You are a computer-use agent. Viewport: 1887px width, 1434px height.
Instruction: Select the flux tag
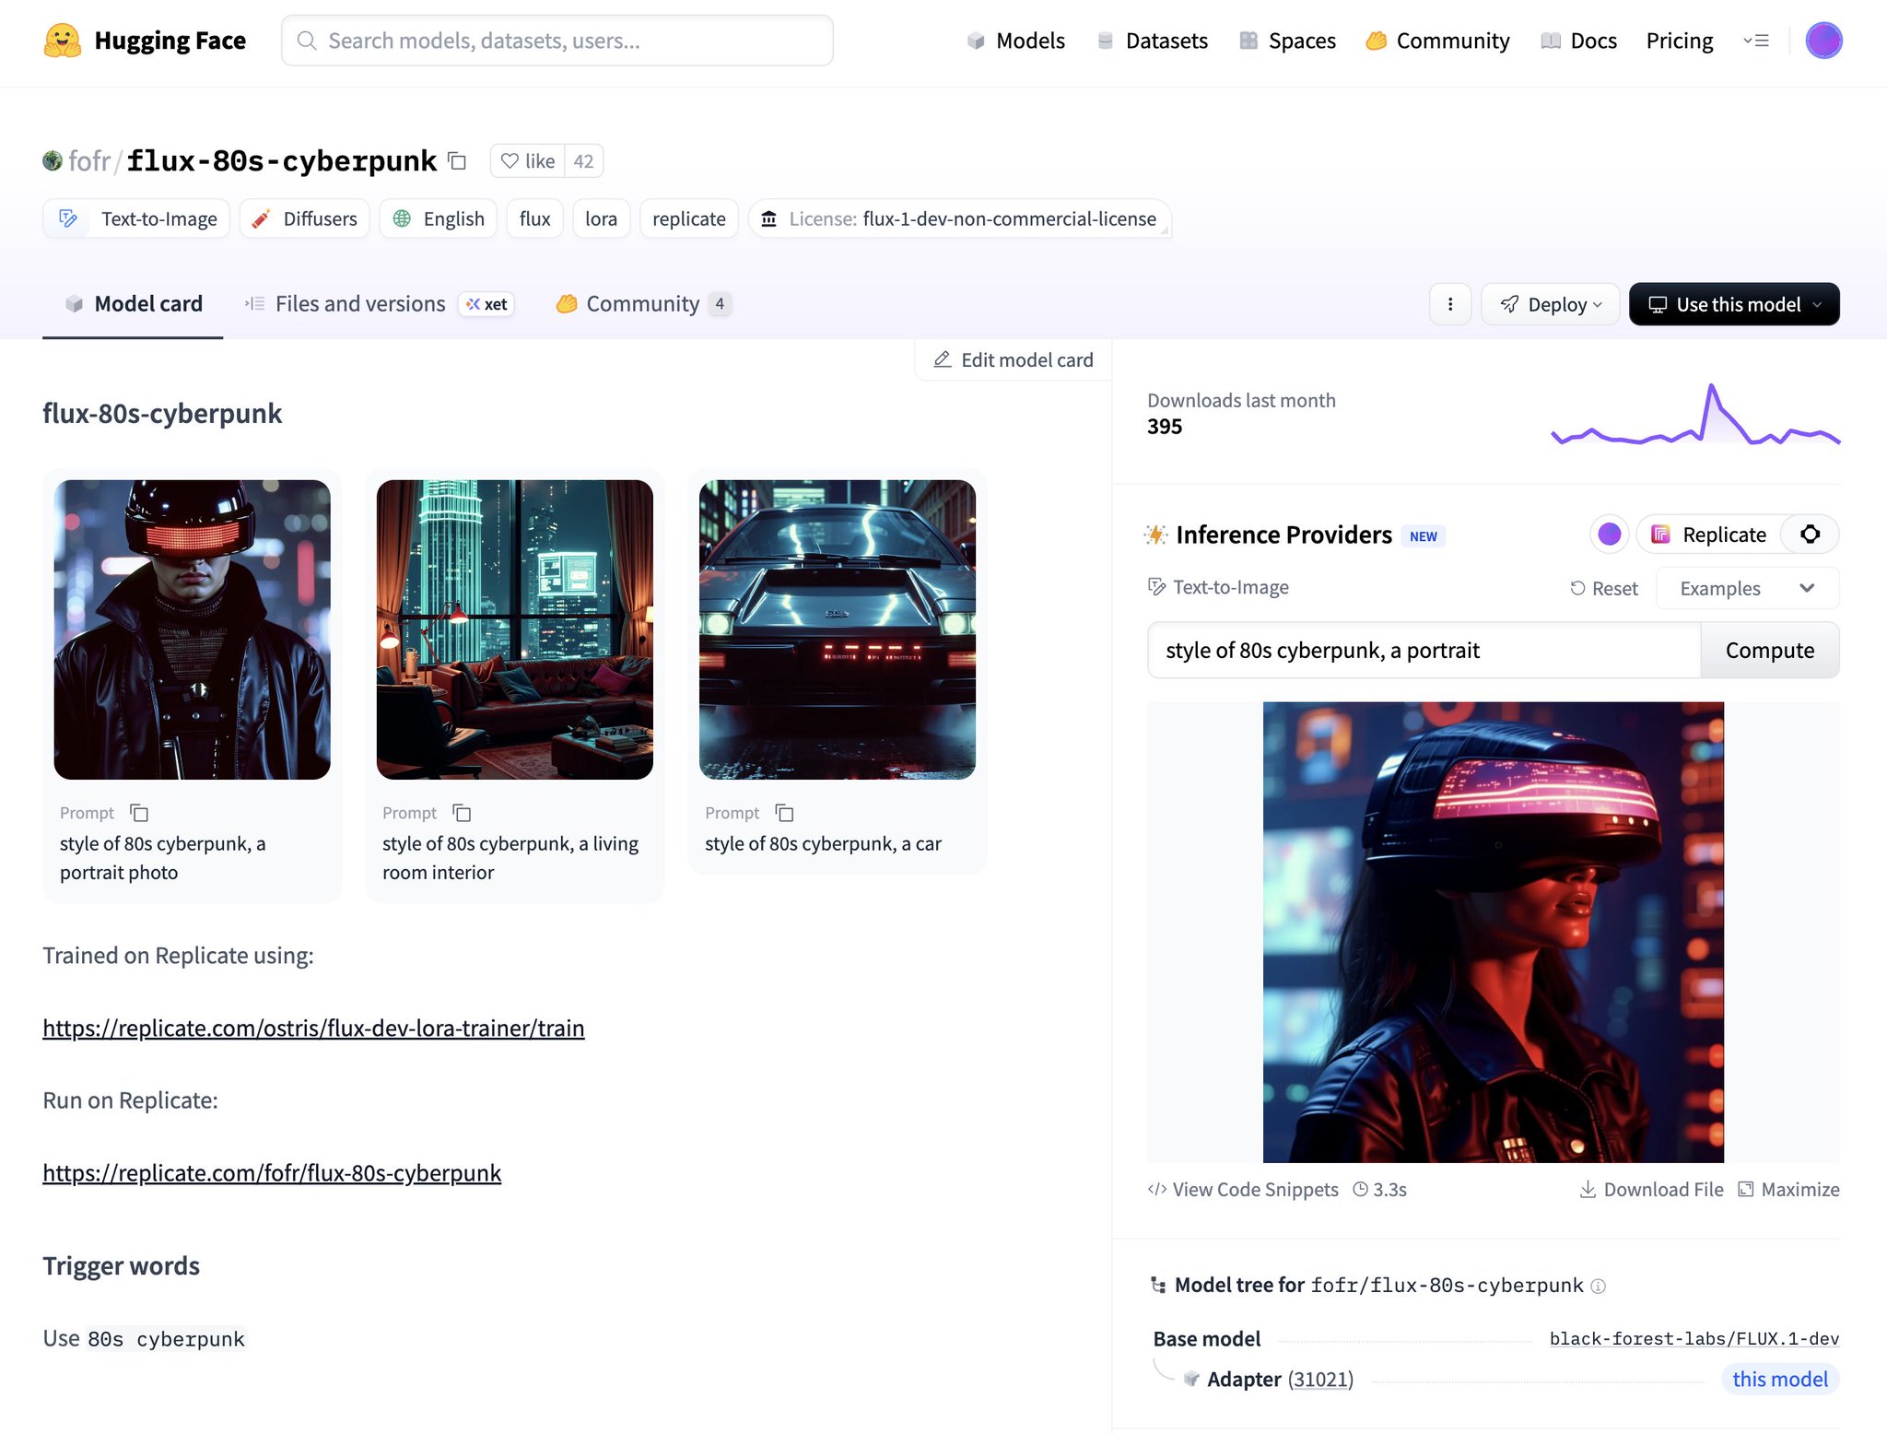[534, 218]
